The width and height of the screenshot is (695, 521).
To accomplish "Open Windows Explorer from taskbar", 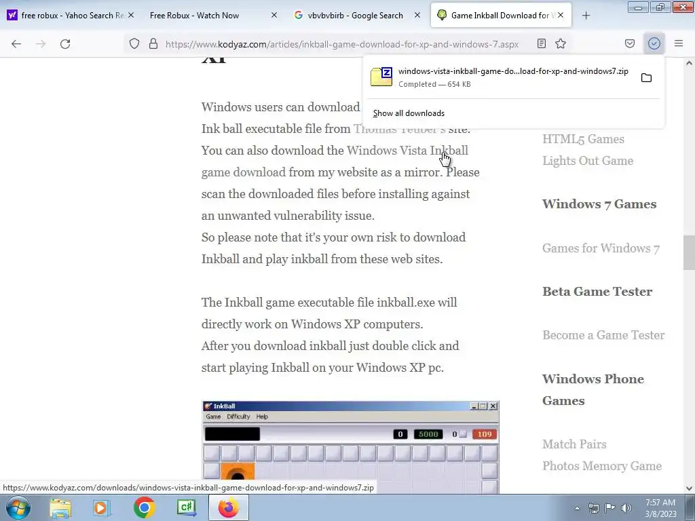I will click(60, 507).
